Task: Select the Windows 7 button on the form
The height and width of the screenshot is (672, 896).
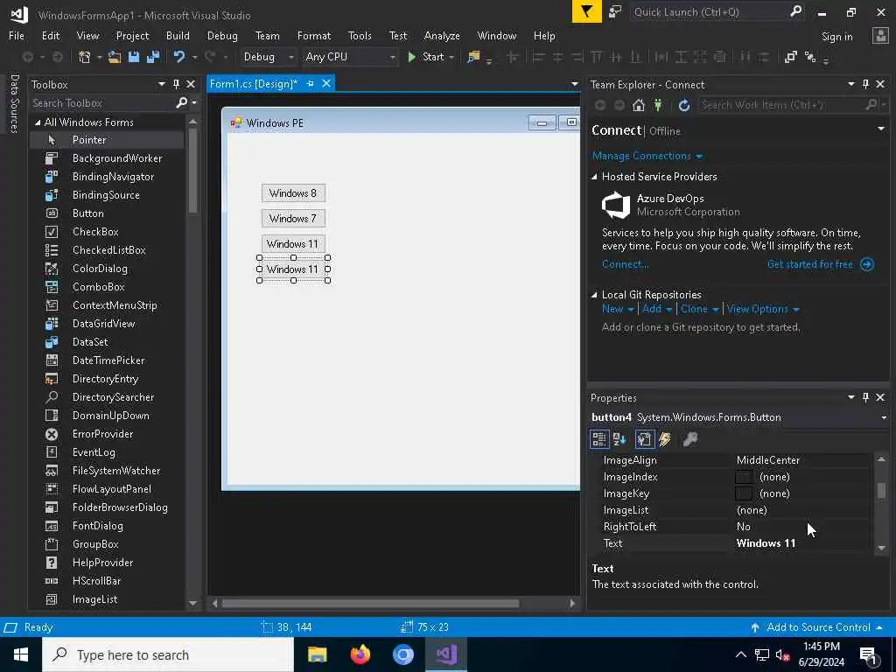Action: [293, 218]
